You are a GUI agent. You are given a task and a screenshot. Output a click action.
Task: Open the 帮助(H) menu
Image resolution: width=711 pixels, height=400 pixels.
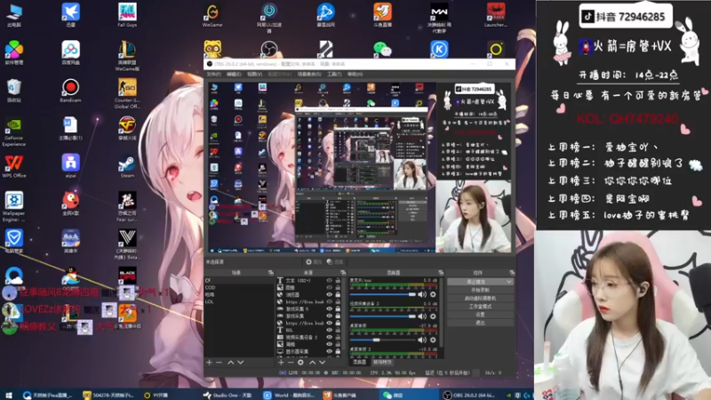click(x=355, y=74)
